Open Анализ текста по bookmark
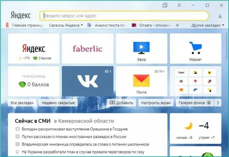The image size is (229, 157). click(110, 25)
